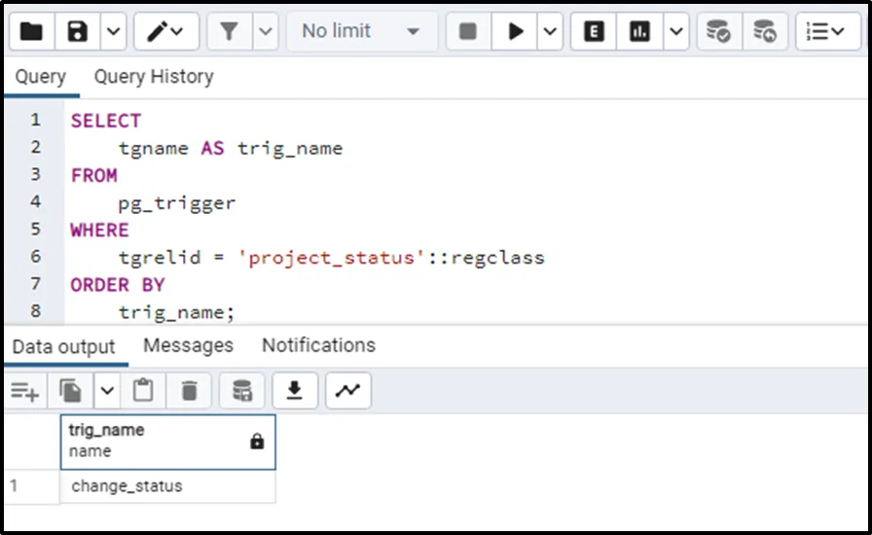Click the Explain Analyze chart icon
Image resolution: width=872 pixels, height=535 pixels.
point(639,32)
